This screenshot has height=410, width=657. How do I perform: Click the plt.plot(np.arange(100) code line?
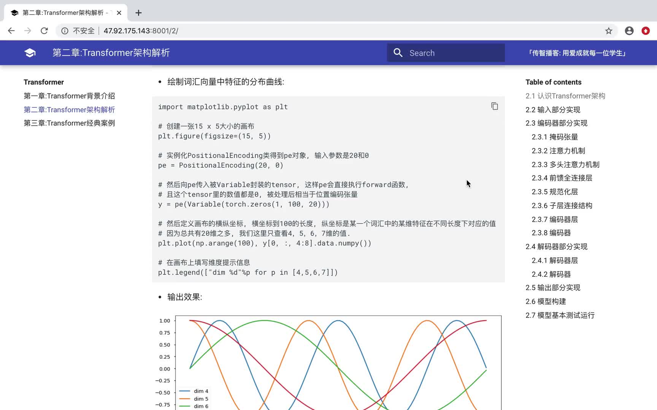point(265,243)
